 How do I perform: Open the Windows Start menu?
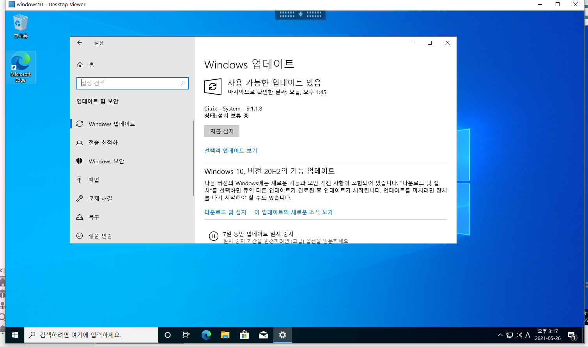pos(15,335)
